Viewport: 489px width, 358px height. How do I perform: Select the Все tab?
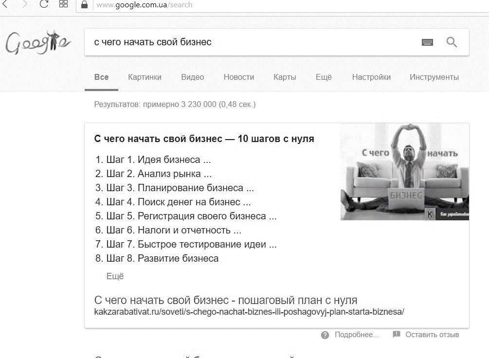[101, 77]
